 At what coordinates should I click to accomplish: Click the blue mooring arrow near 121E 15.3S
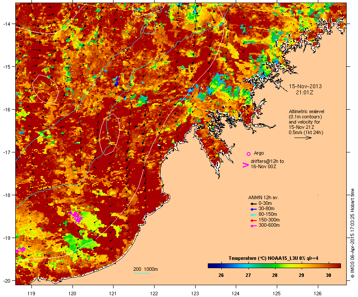click(117, 81)
